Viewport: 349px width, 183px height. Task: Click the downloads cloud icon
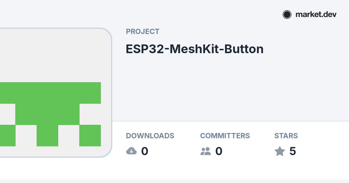pyautogui.click(x=131, y=151)
